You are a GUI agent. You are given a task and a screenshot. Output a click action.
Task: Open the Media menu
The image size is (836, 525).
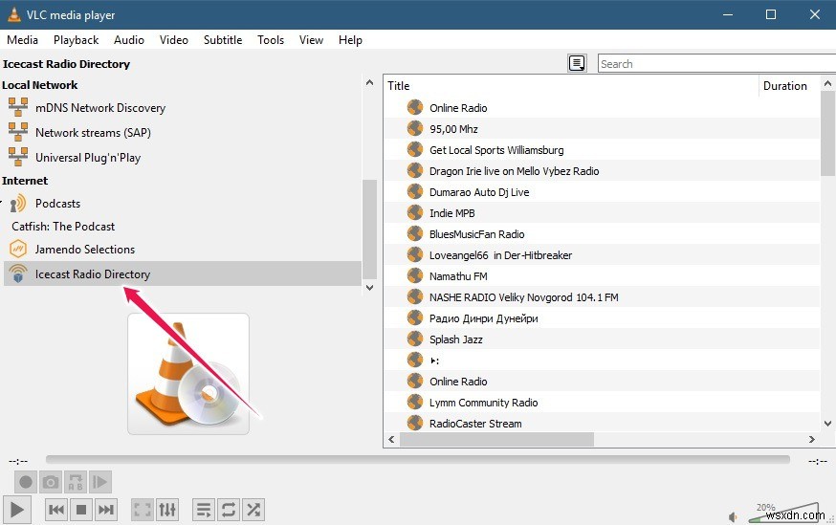[22, 40]
